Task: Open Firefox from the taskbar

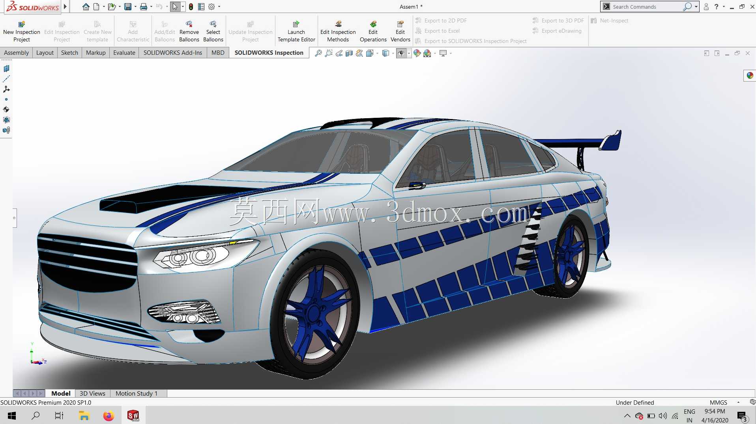Action: [109, 415]
